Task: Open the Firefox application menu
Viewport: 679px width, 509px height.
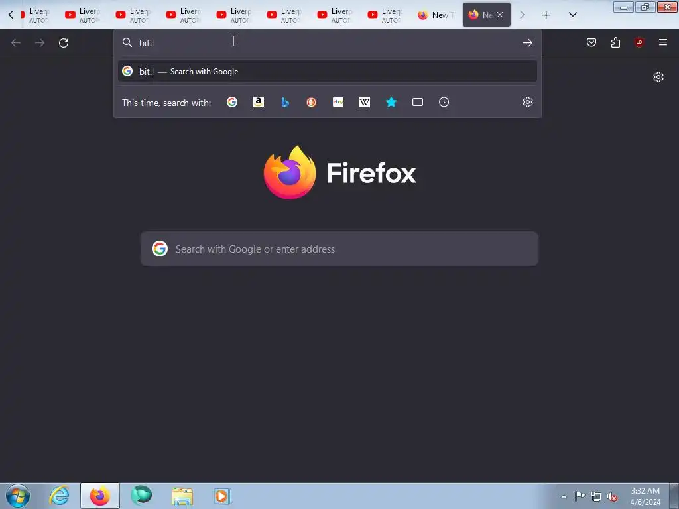Action: click(x=663, y=42)
